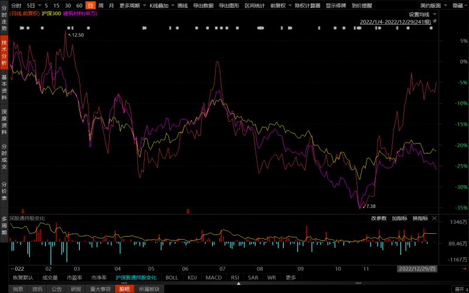This screenshot has height=293, width=469.
Task: Click the 改参数 button
Action: coord(379,218)
